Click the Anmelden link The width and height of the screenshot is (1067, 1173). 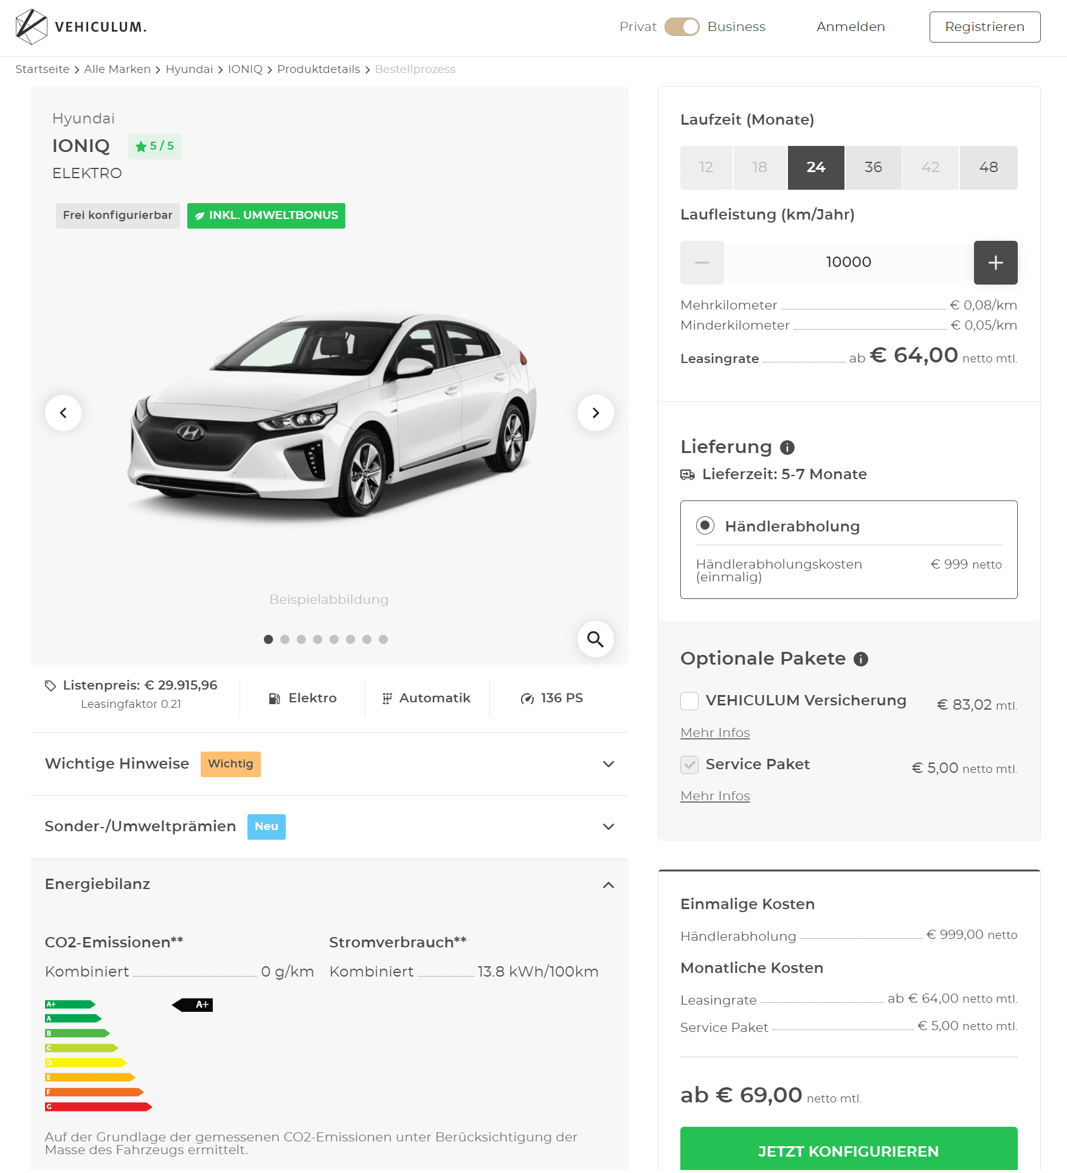coord(851,27)
